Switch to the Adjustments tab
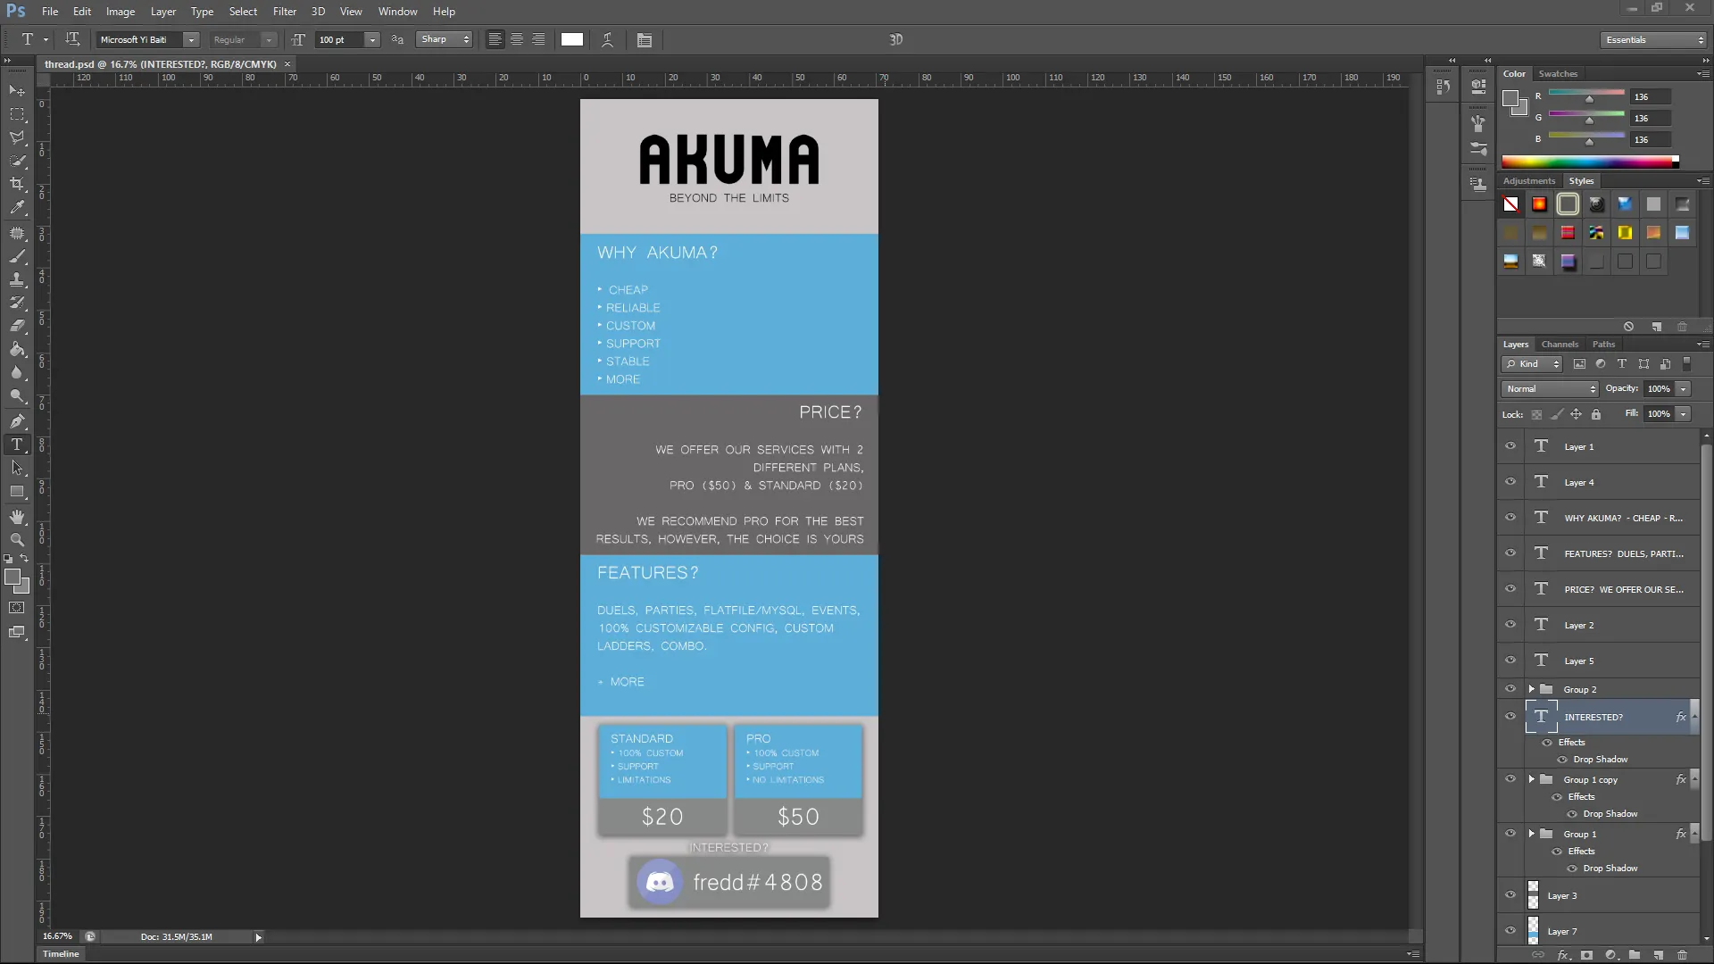This screenshot has width=1714, height=964. (1528, 180)
